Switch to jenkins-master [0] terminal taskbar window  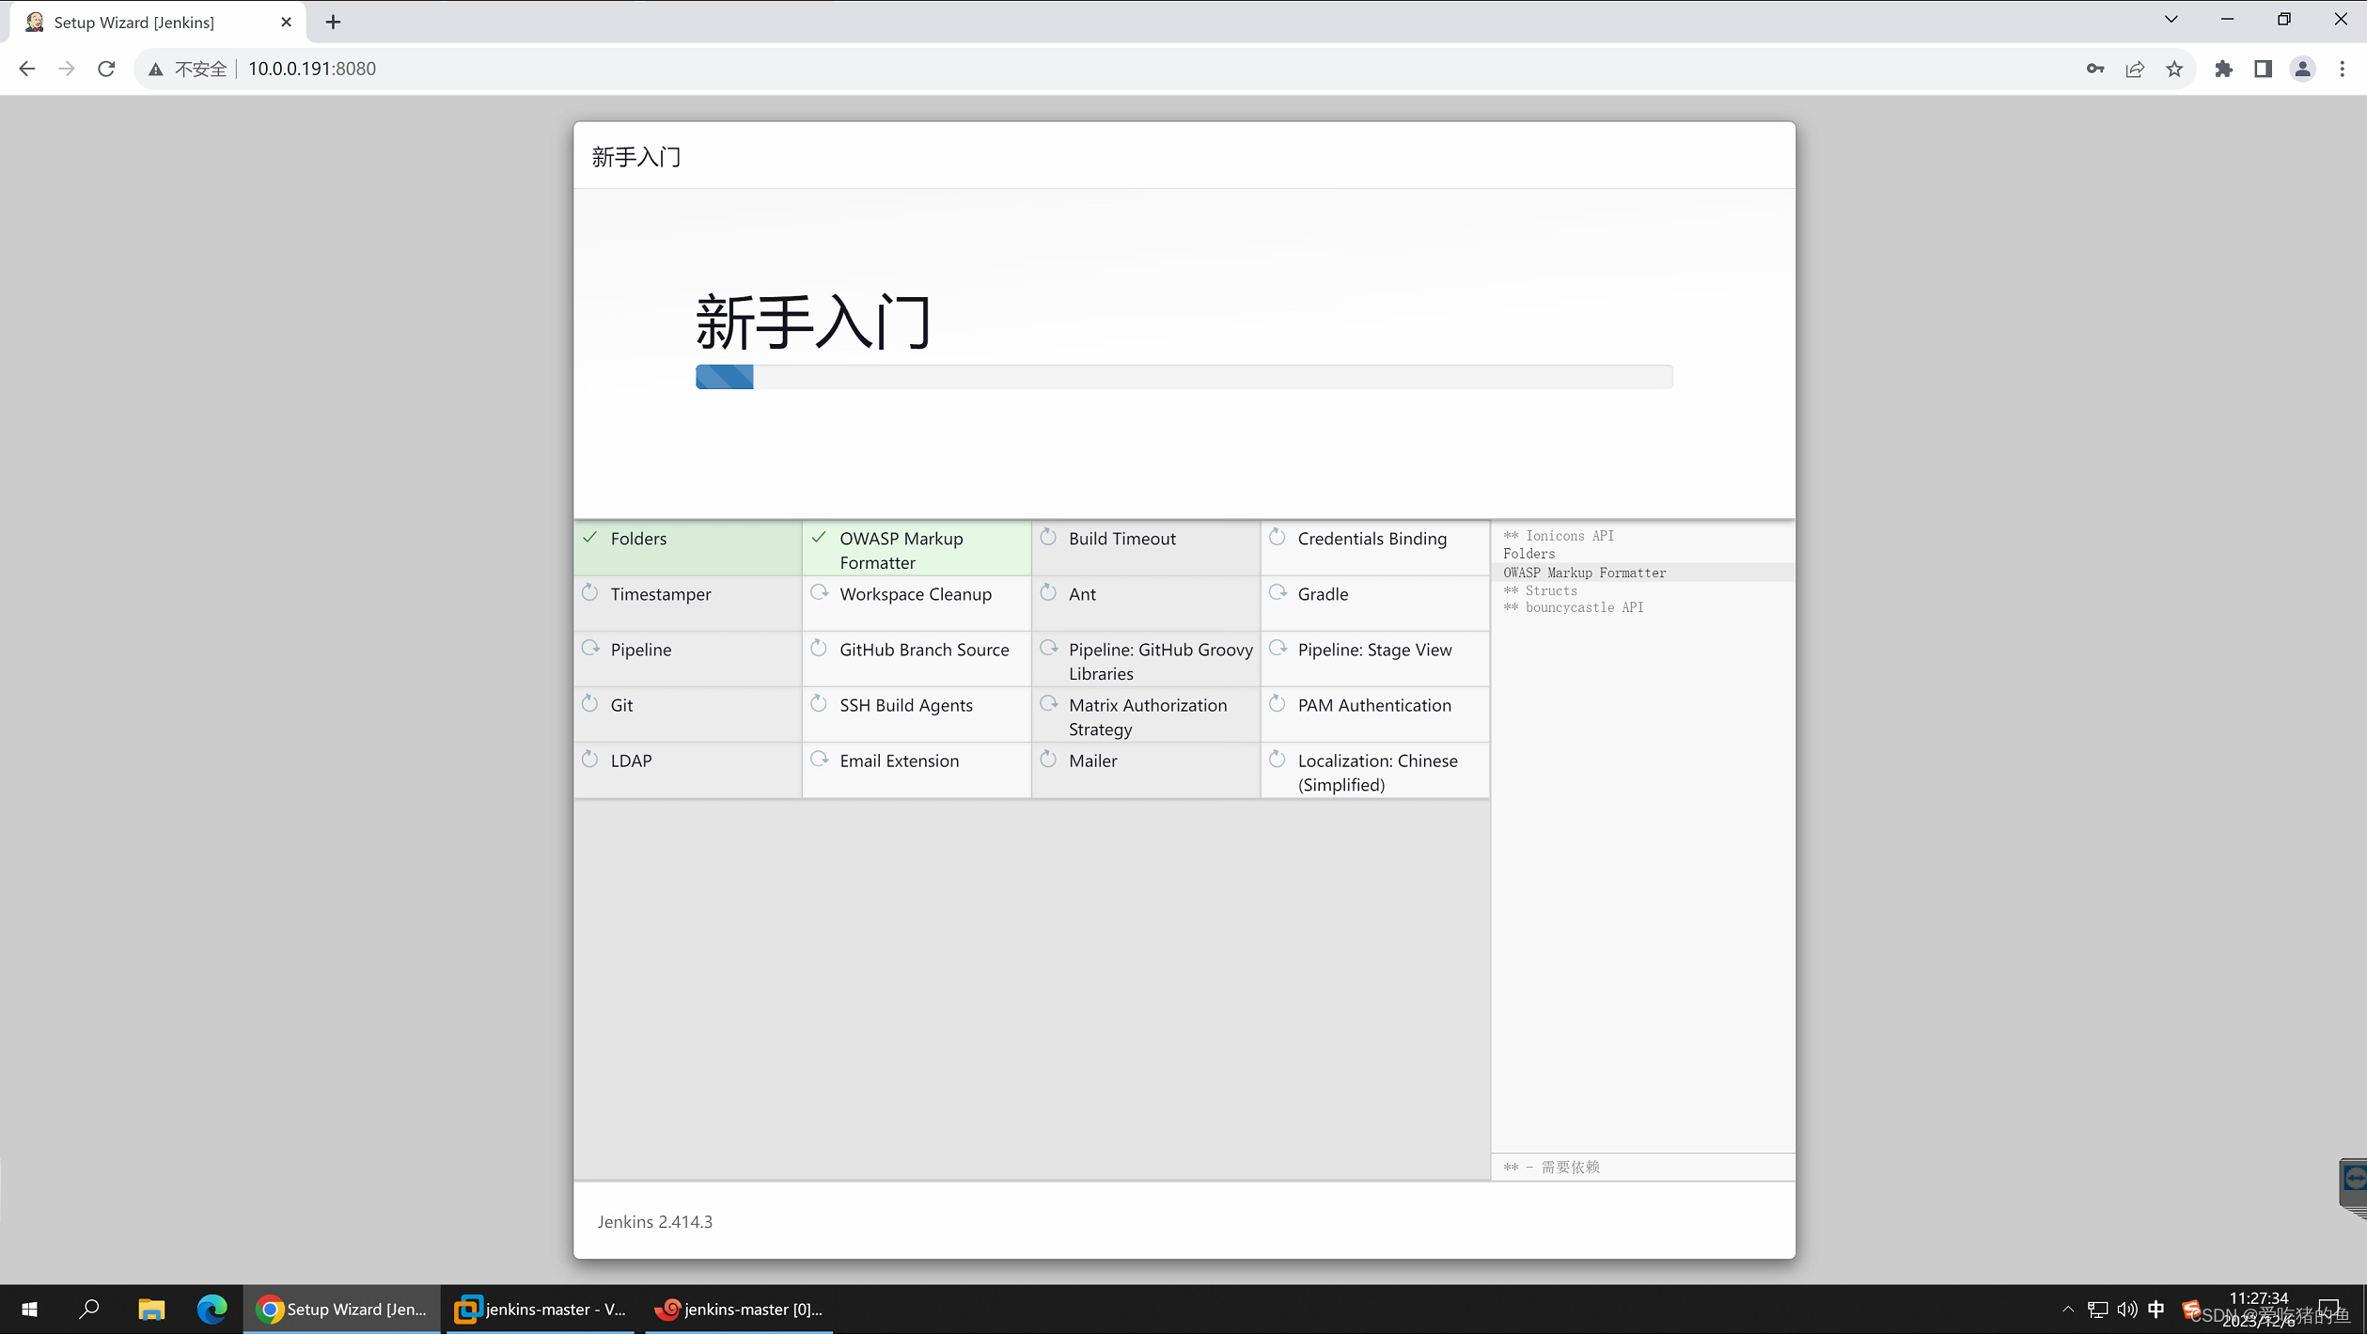tap(739, 1309)
